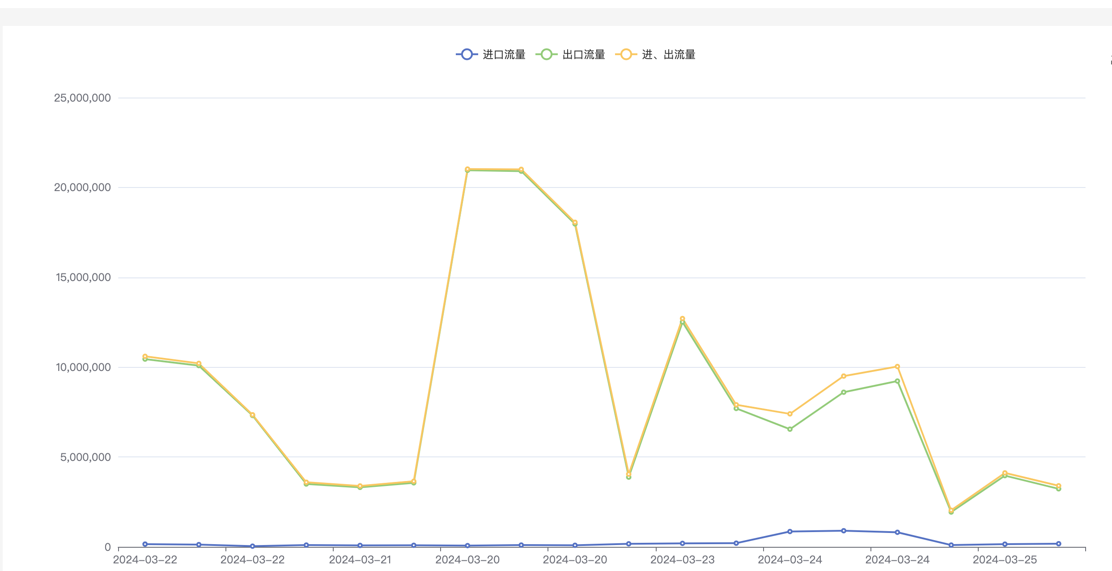Click the 进口流量 legend text label
The height and width of the screenshot is (571, 1112).
click(x=504, y=55)
